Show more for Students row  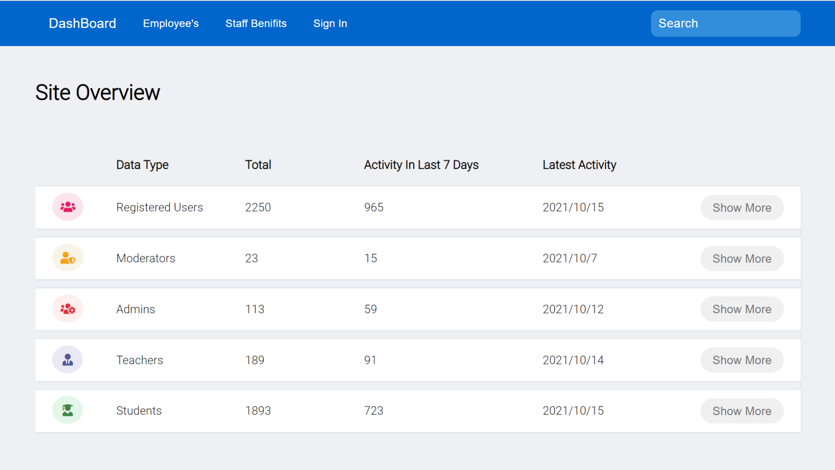[x=741, y=411]
